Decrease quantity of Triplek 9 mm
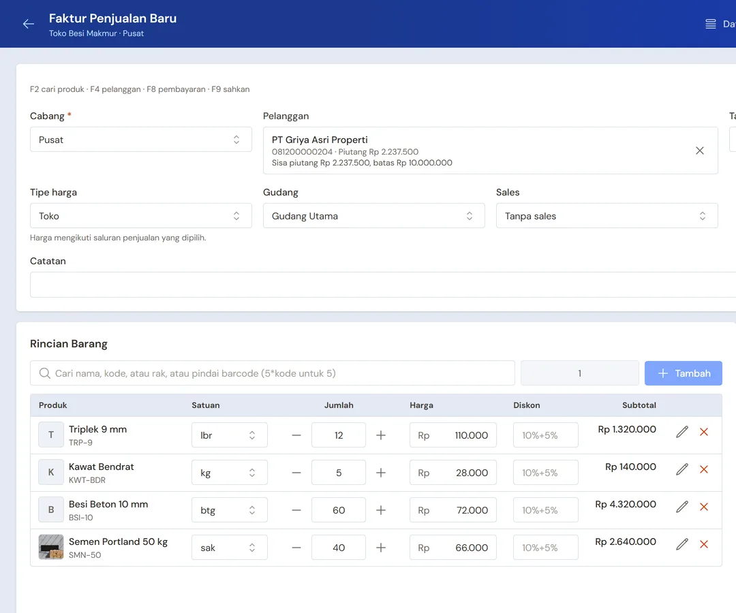Image resolution: width=736 pixels, height=613 pixels. (x=296, y=435)
